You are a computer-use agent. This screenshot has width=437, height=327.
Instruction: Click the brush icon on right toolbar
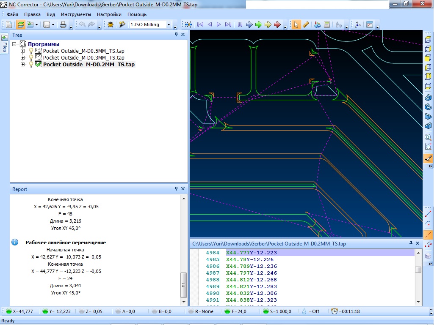[x=428, y=158]
